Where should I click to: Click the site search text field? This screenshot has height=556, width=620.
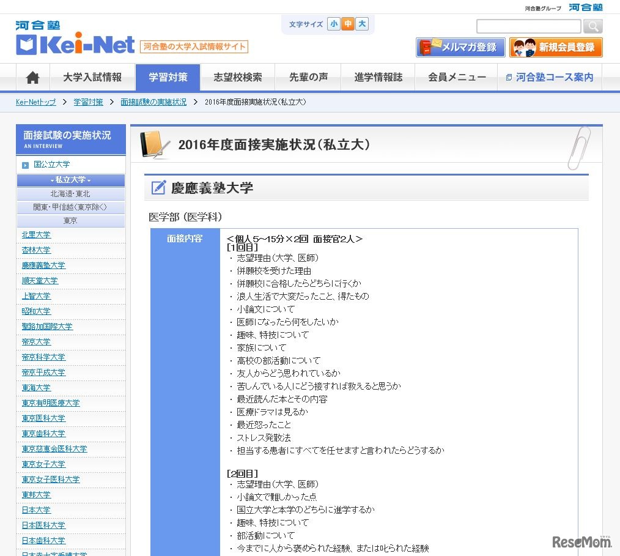[528, 26]
